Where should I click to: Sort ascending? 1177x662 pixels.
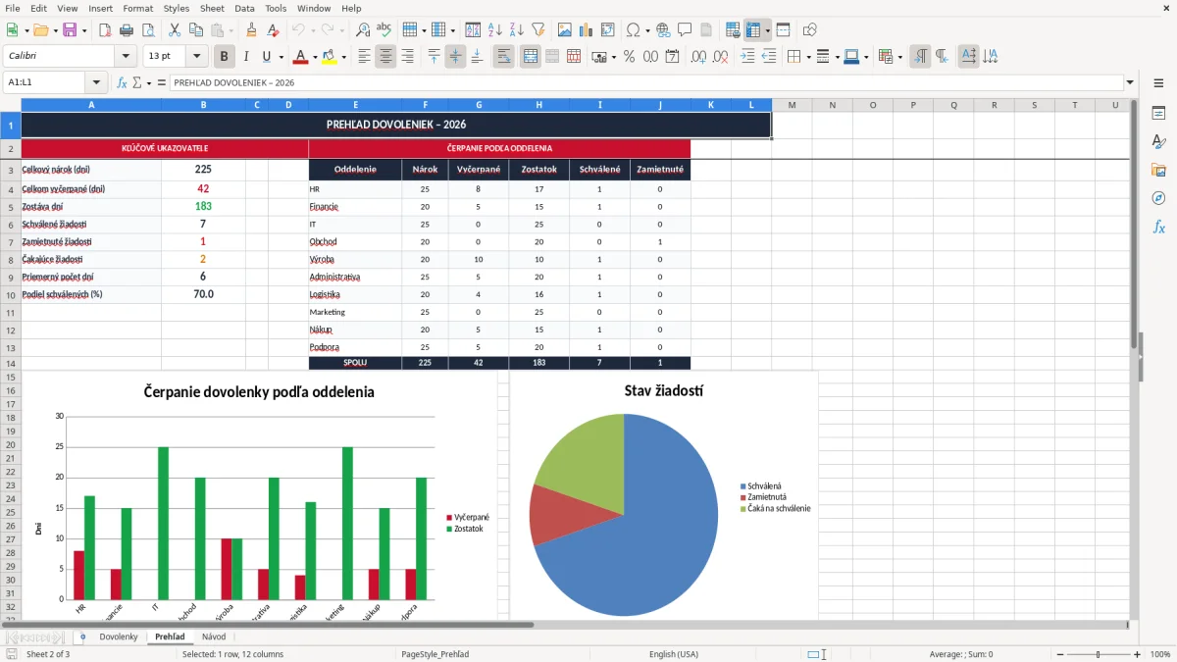pyautogui.click(x=495, y=30)
